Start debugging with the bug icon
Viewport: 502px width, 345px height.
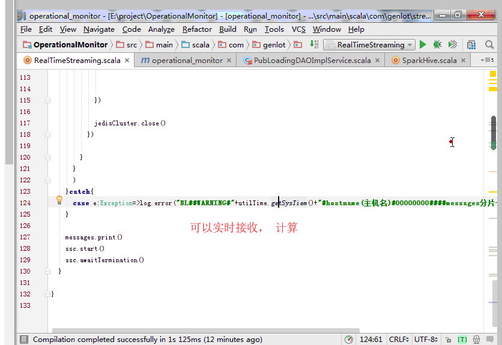pos(438,44)
